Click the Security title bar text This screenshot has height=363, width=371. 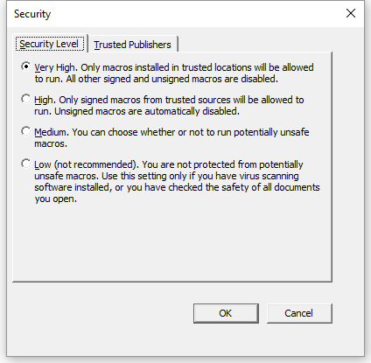32,14
